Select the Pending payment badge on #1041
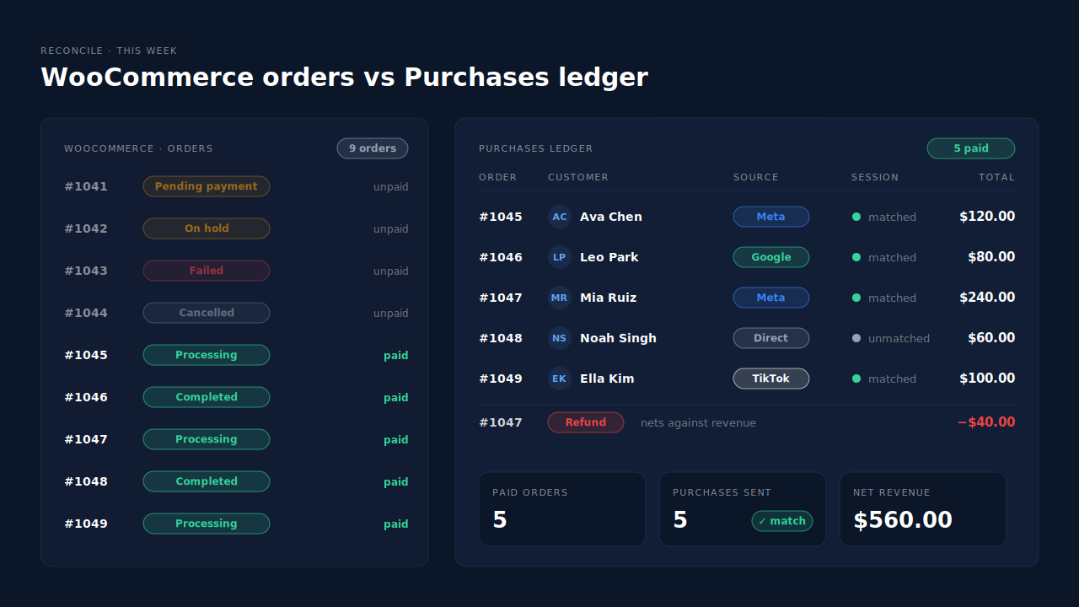 207,186
